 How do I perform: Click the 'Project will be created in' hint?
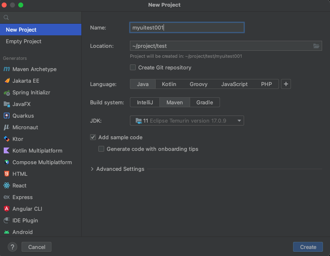click(x=186, y=56)
